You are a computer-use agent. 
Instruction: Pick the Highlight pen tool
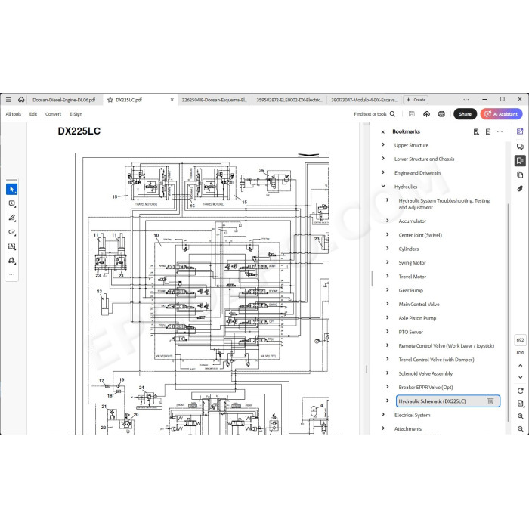[12, 218]
